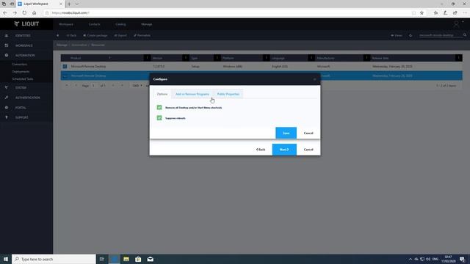Open File Explorer from the taskbar

[126, 259]
